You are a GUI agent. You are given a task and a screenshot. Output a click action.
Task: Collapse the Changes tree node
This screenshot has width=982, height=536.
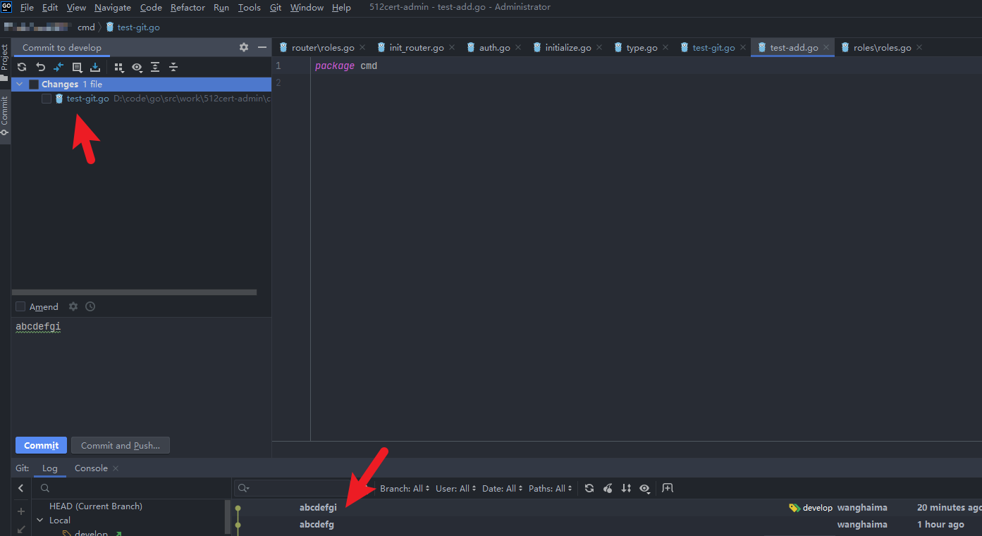(20, 85)
